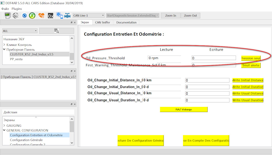Image resolution: width=272 pixels, height=155 pixels.
Task: Select PP_vesta in the ECU tree
Action: click(16, 59)
